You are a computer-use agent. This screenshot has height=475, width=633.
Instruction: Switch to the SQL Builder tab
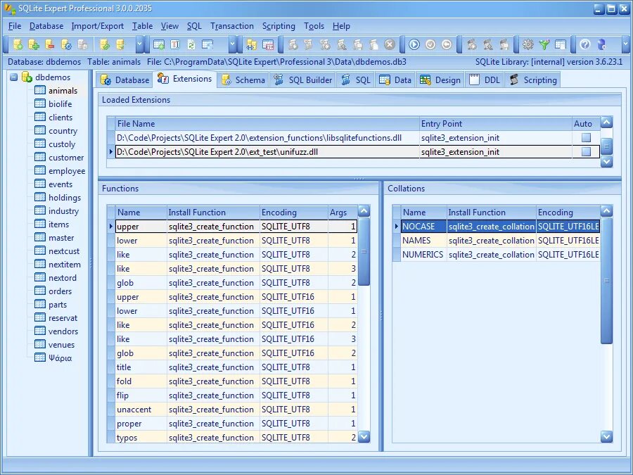[x=302, y=80]
